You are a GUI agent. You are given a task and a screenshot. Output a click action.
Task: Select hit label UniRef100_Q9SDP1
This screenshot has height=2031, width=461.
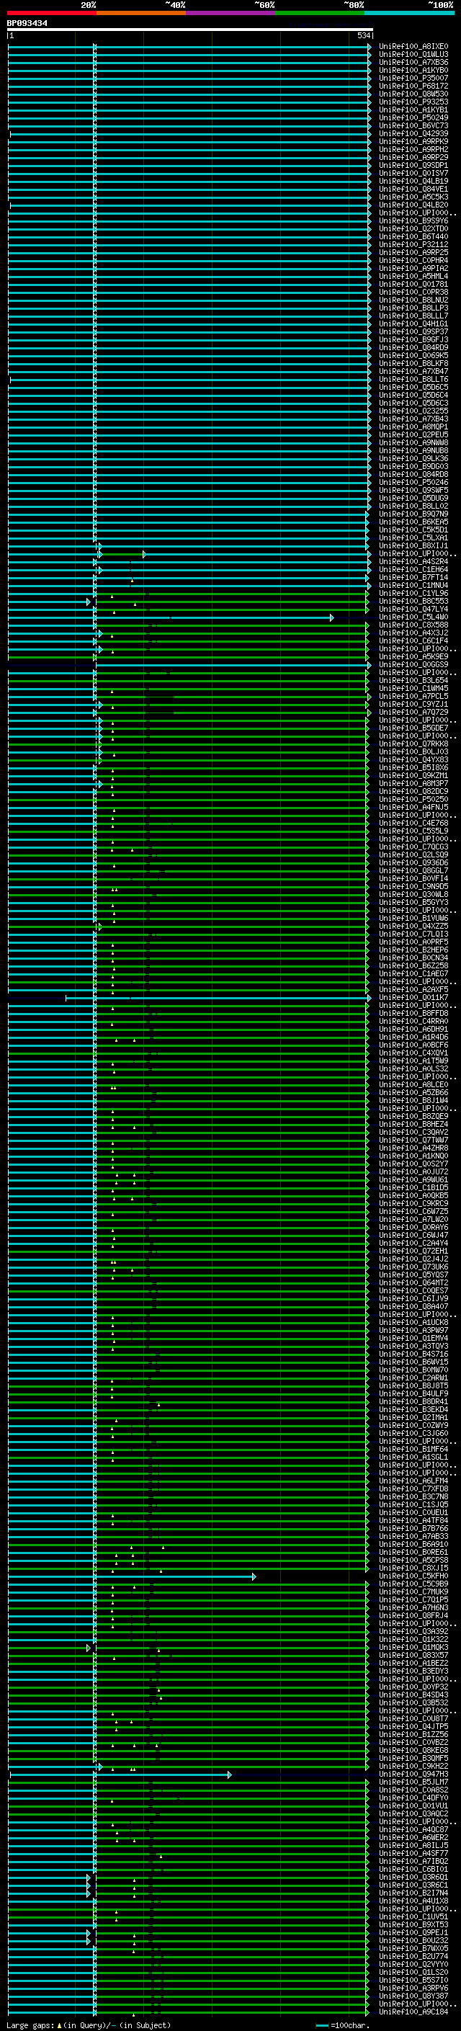point(413,166)
